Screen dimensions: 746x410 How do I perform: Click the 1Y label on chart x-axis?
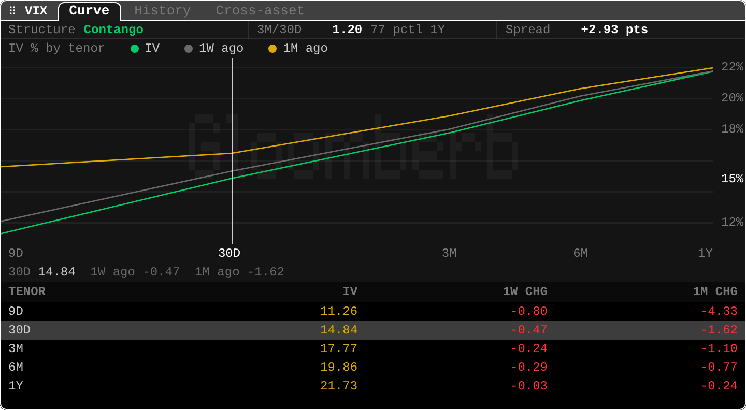pyautogui.click(x=705, y=253)
